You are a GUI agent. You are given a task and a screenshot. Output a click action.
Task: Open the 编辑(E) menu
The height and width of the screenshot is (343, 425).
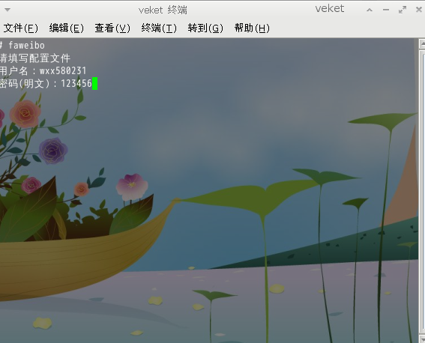click(67, 28)
